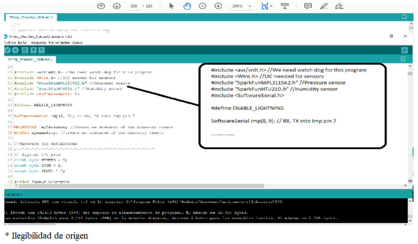The height and width of the screenshot is (244, 418).
Task: Open the 200% zoom level dropdown
Action: (x=242, y=6)
